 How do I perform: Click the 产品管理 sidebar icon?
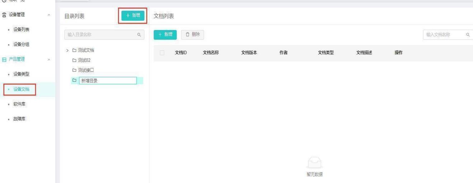click(4, 59)
